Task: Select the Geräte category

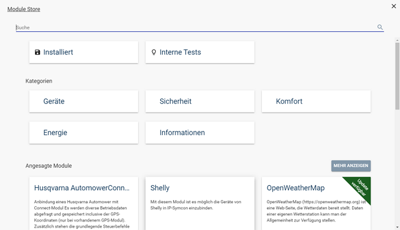Action: pyautogui.click(x=83, y=102)
